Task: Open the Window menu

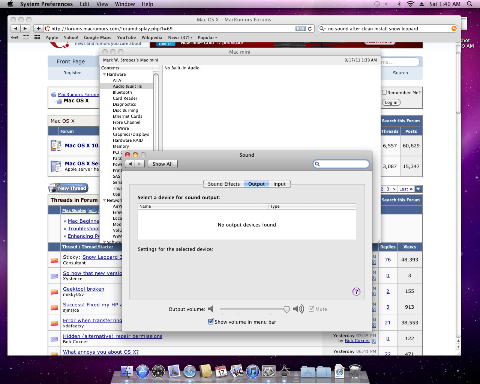Action: tap(125, 4)
